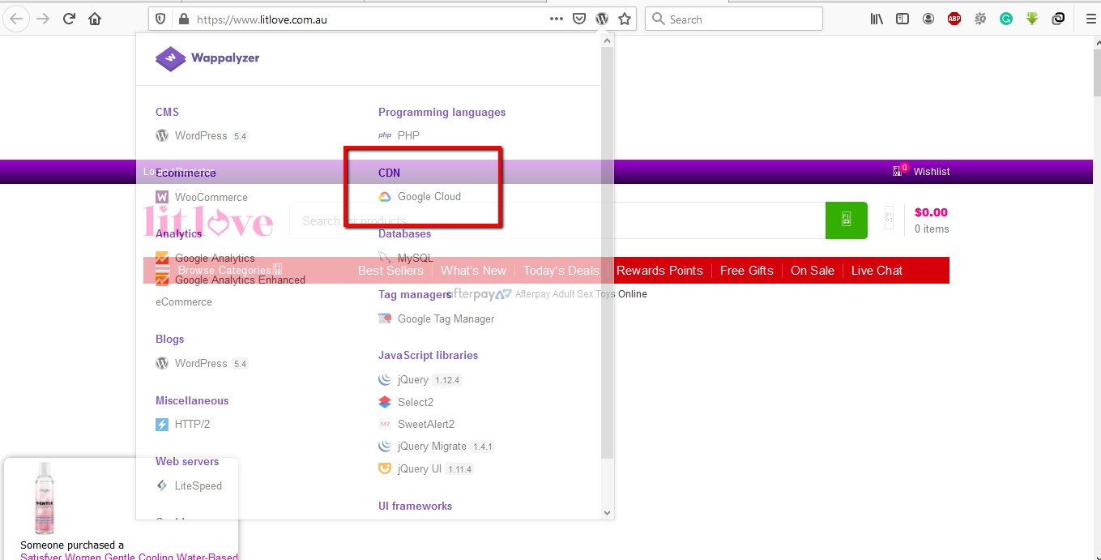Click the $0.00 cart total
The height and width of the screenshot is (560, 1101).
[931, 212]
